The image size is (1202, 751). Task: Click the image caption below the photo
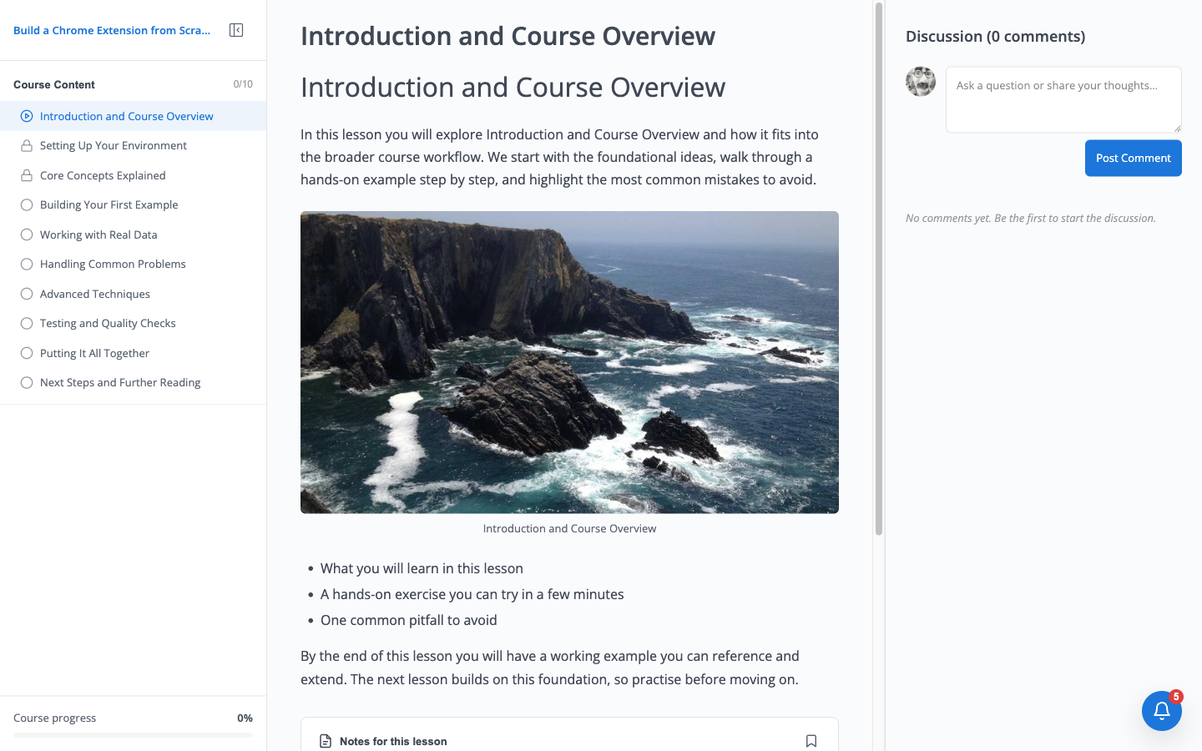(x=569, y=528)
